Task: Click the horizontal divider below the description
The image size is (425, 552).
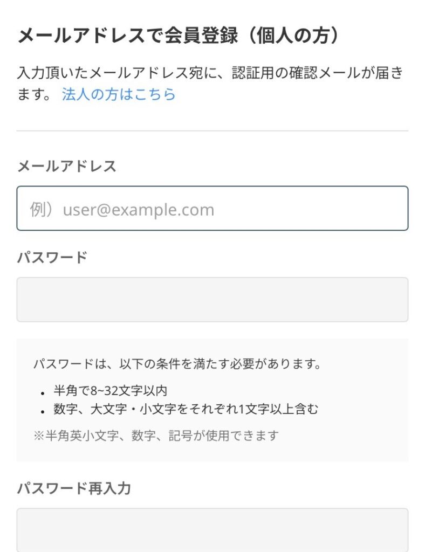Action: (x=212, y=130)
